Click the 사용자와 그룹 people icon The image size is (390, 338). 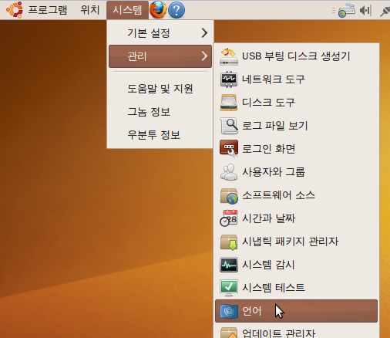coord(229,172)
